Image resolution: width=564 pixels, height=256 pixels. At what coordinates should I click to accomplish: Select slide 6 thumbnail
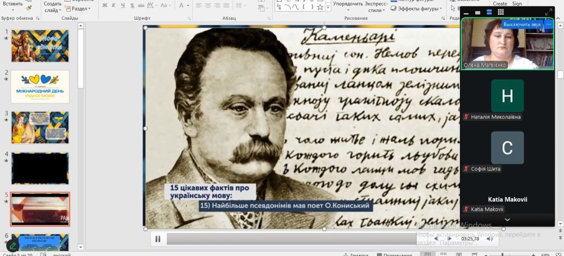click(40, 242)
